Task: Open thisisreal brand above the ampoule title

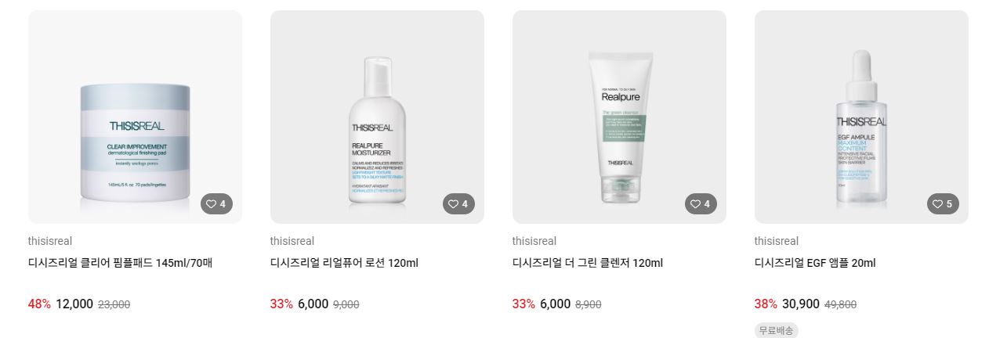Action: (777, 241)
